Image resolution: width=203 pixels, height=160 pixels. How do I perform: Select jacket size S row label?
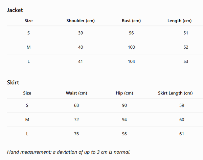click(x=28, y=33)
